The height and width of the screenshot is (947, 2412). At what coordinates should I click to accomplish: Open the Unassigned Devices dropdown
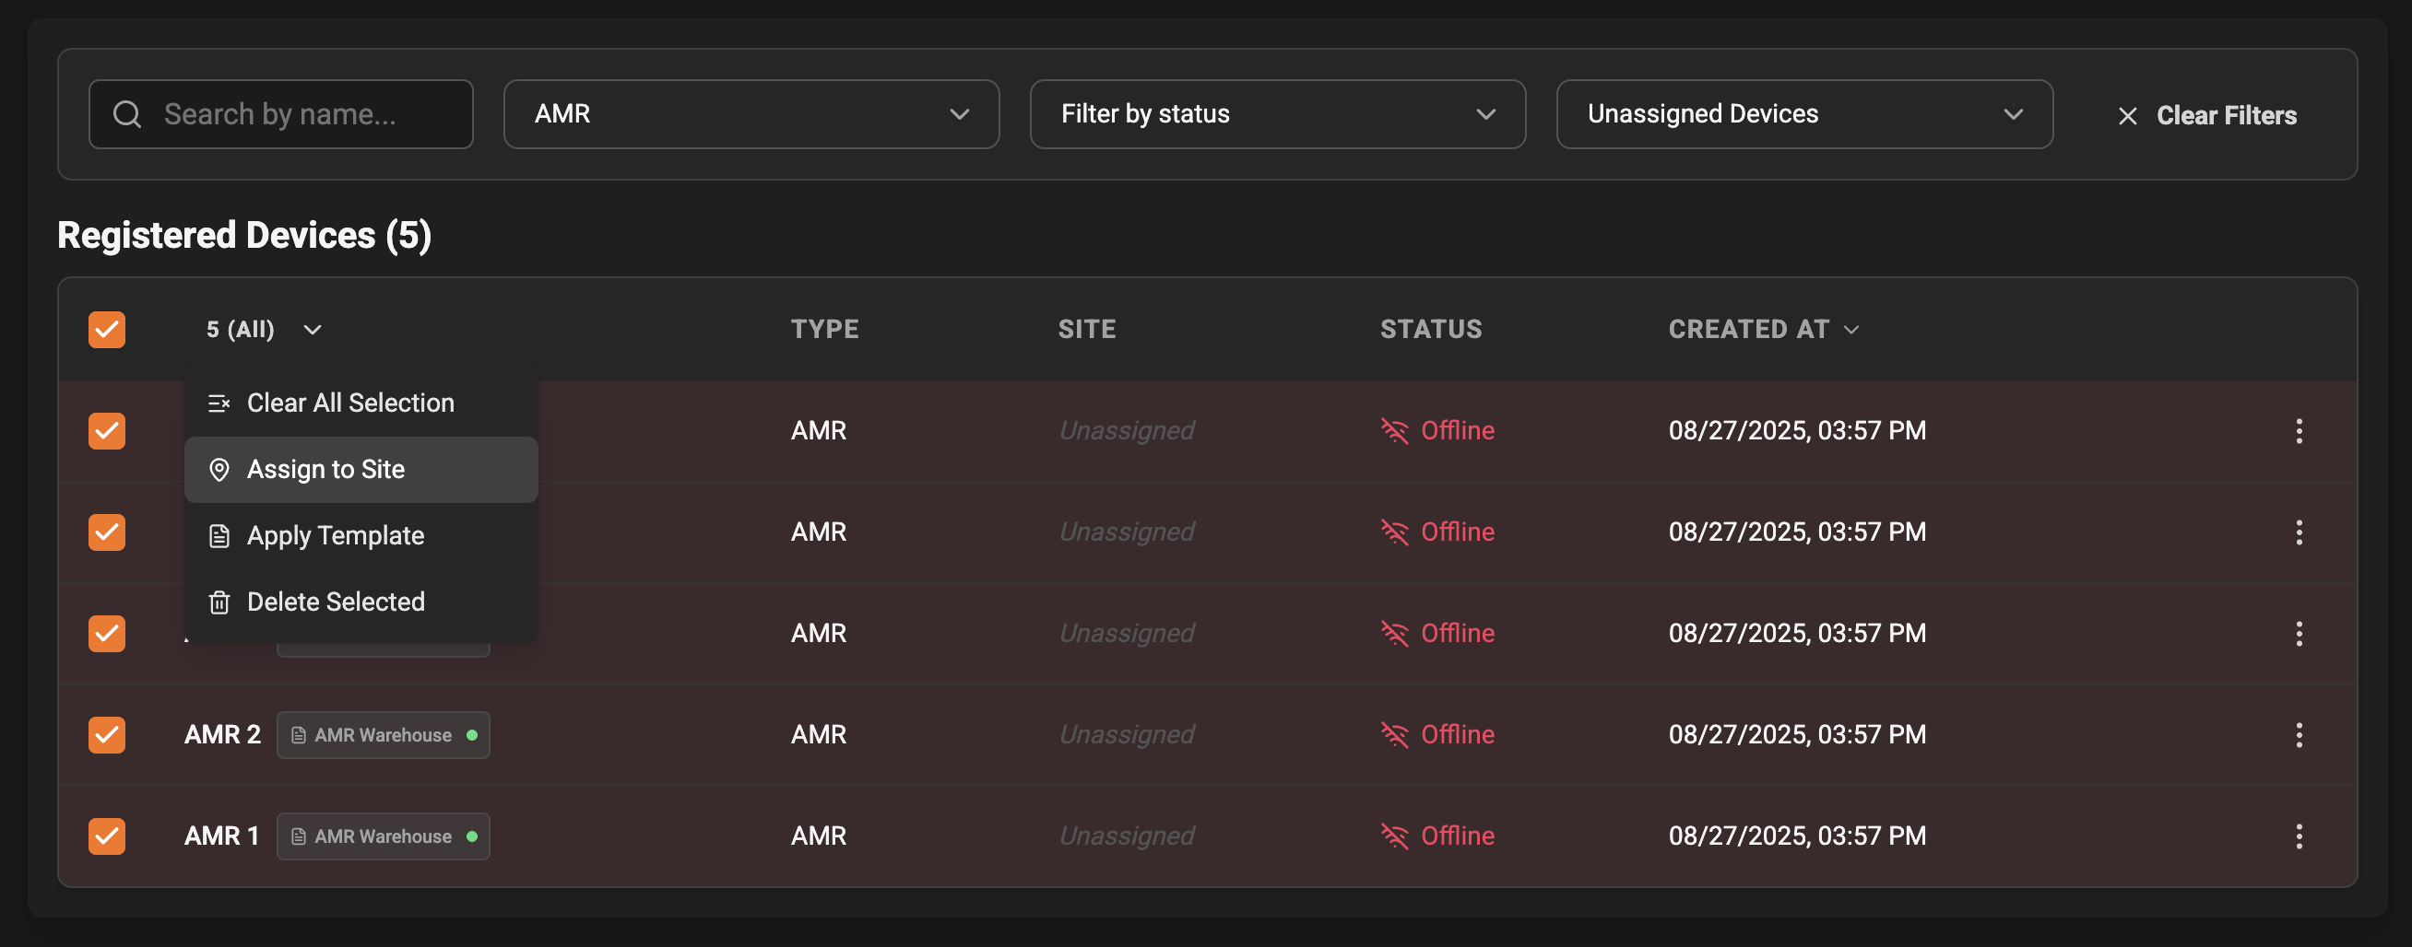click(x=1803, y=113)
